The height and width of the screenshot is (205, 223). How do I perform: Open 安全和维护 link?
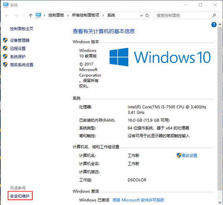pyautogui.click(x=20, y=196)
